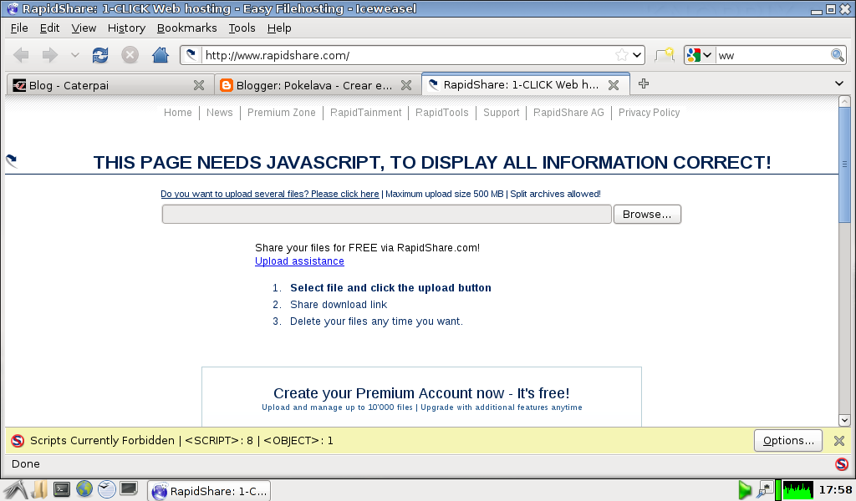Open the Upload assistance link
This screenshot has height=501, width=856.
click(299, 261)
